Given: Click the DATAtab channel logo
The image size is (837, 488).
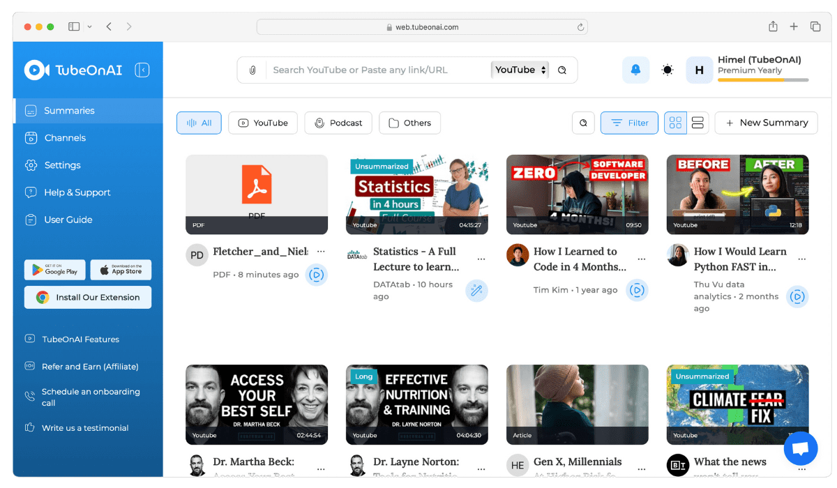Looking at the screenshot, I should tap(357, 255).
